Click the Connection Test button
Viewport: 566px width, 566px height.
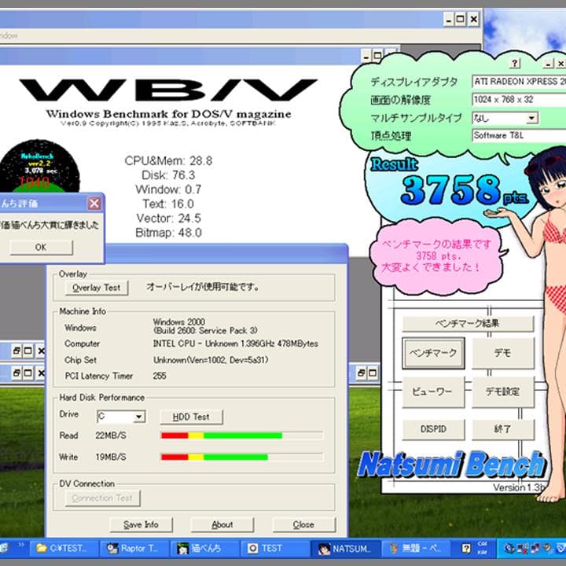pyautogui.click(x=102, y=498)
